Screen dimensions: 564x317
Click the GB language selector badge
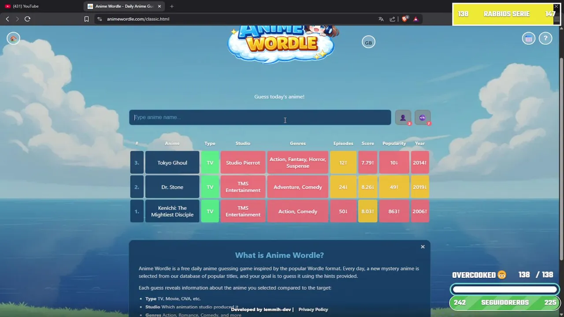coord(368,43)
